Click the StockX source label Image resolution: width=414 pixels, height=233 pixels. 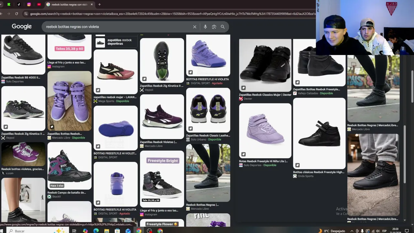[x=56, y=197]
